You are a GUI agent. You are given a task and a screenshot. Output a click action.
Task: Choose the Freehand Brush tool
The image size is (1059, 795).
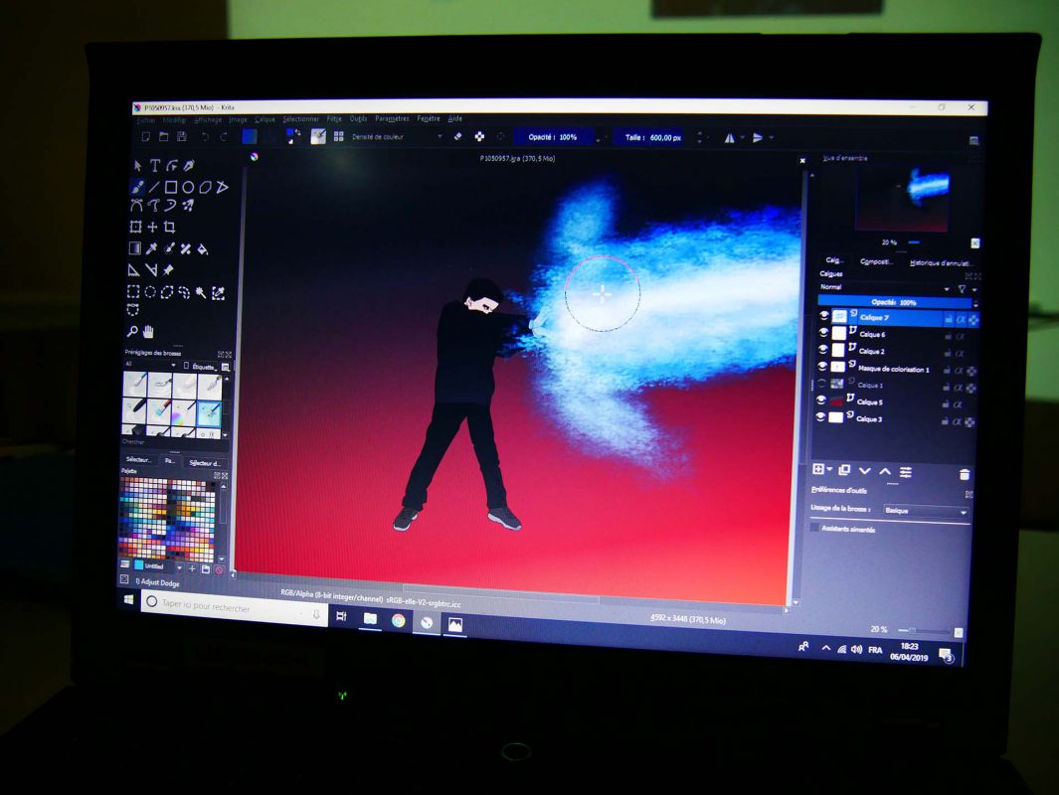[137, 186]
